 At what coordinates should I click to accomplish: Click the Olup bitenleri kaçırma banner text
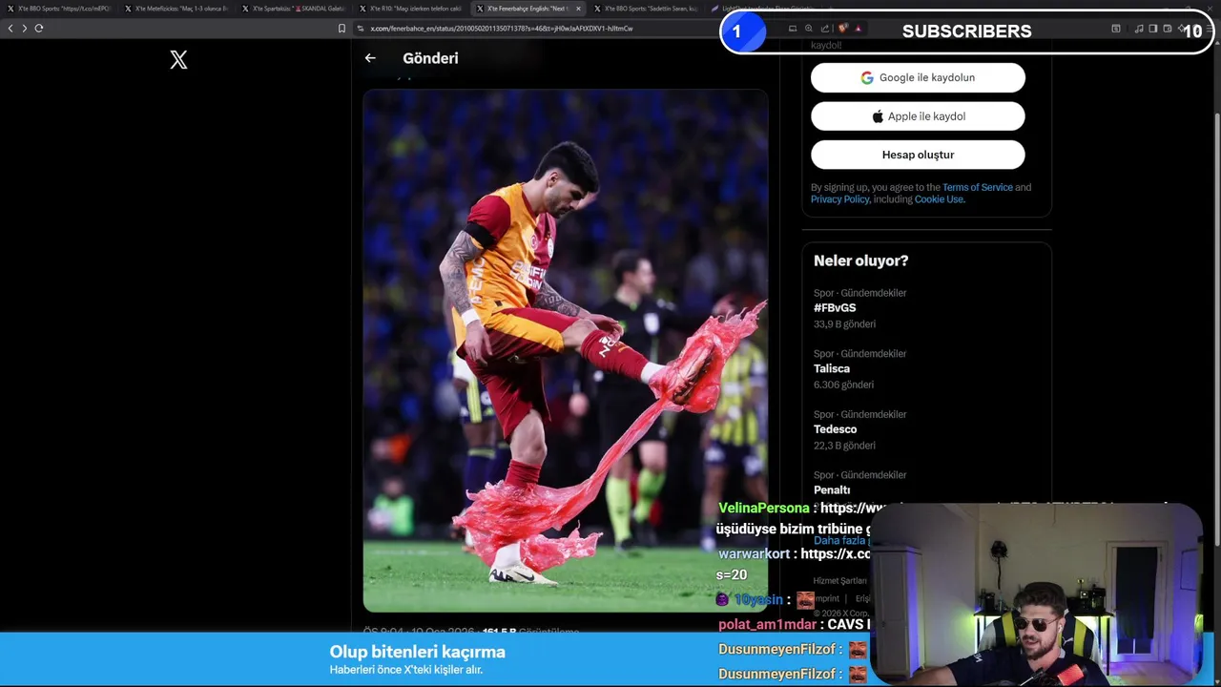click(417, 652)
